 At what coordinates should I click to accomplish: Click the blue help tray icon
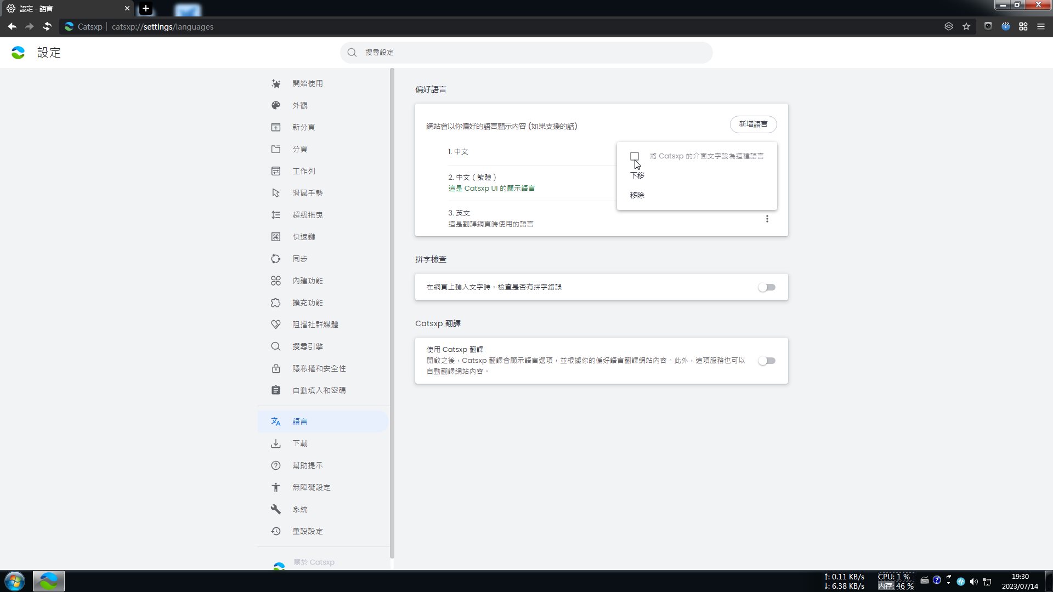[x=937, y=580]
